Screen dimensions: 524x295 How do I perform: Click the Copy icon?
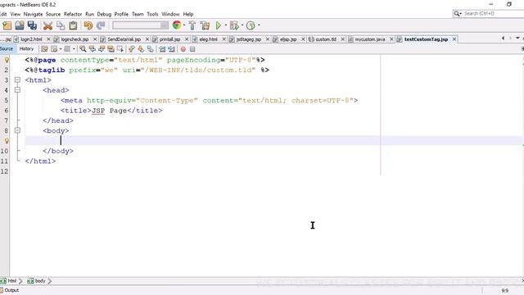[61, 25]
